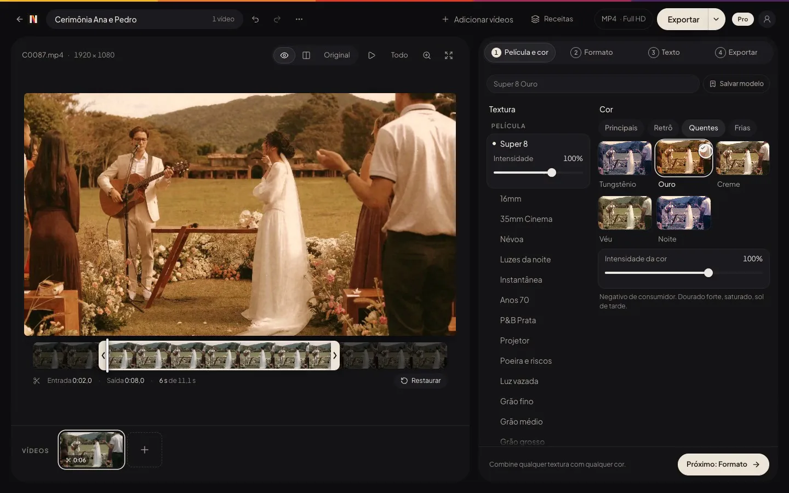Switch to the Texto step tab

point(664,53)
